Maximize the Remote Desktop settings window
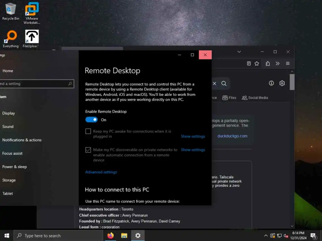Viewport: 322px width, 241px height. coord(192,55)
